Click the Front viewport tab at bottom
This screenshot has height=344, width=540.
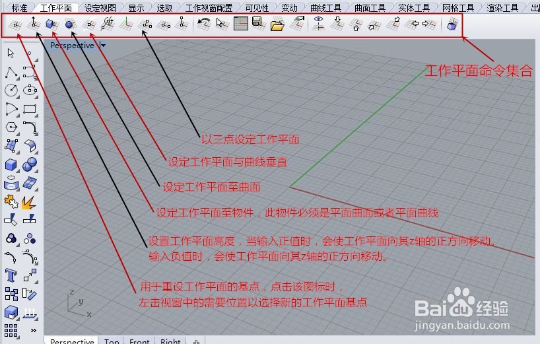tap(139, 341)
